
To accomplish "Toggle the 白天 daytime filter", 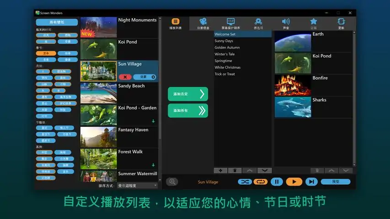I will tap(46, 35).
